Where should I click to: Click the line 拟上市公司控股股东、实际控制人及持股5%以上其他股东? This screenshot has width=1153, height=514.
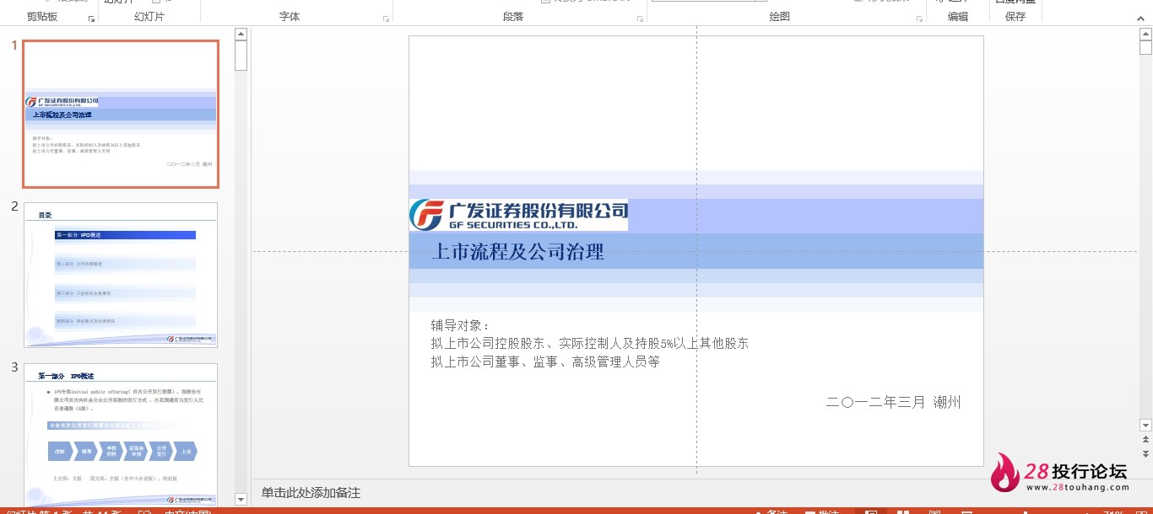tap(589, 344)
